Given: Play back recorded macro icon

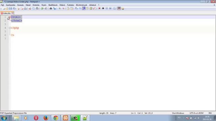Looking at the screenshot, I should pyautogui.click(x=107, y=8).
